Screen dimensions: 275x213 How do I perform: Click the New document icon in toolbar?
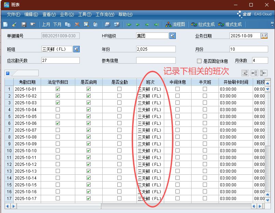(x=5, y=25)
